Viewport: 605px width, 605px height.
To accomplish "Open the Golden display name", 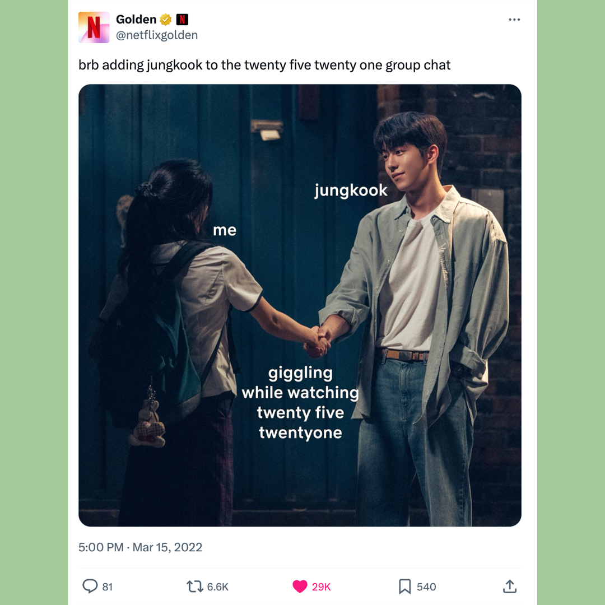I will 136,19.
